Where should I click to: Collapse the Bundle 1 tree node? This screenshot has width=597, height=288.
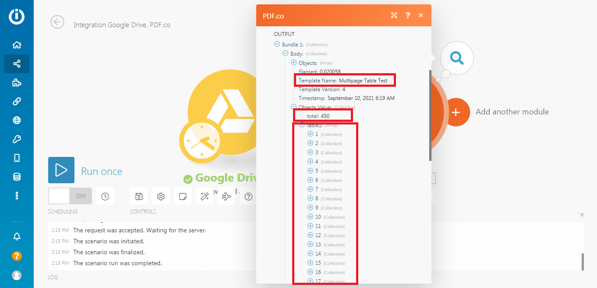[277, 44]
